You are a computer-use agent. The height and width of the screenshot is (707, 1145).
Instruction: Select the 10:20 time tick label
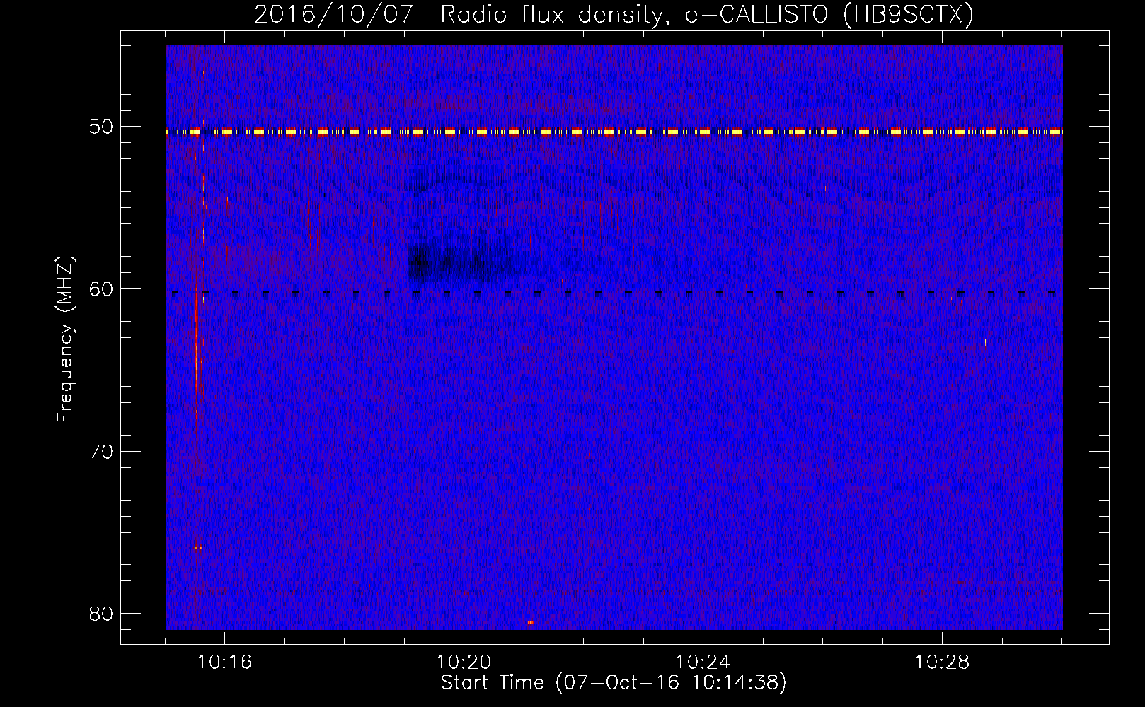pyautogui.click(x=464, y=662)
